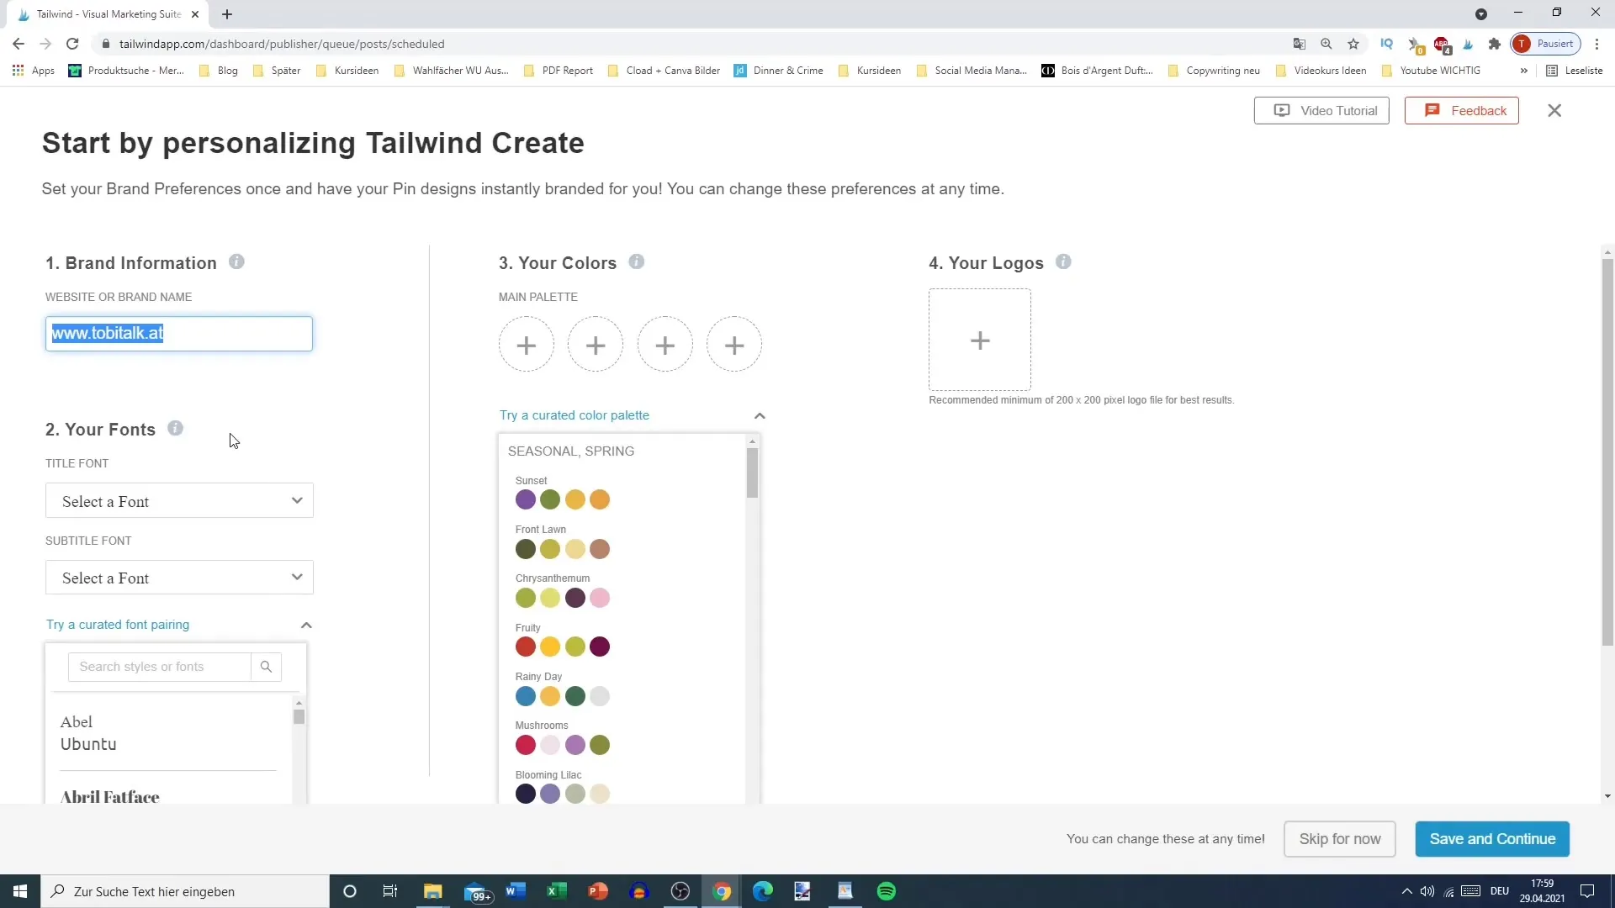Open Task View on the taskbar

pos(390,891)
